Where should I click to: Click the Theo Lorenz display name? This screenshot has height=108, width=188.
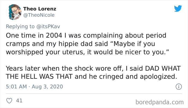coord(39,9)
